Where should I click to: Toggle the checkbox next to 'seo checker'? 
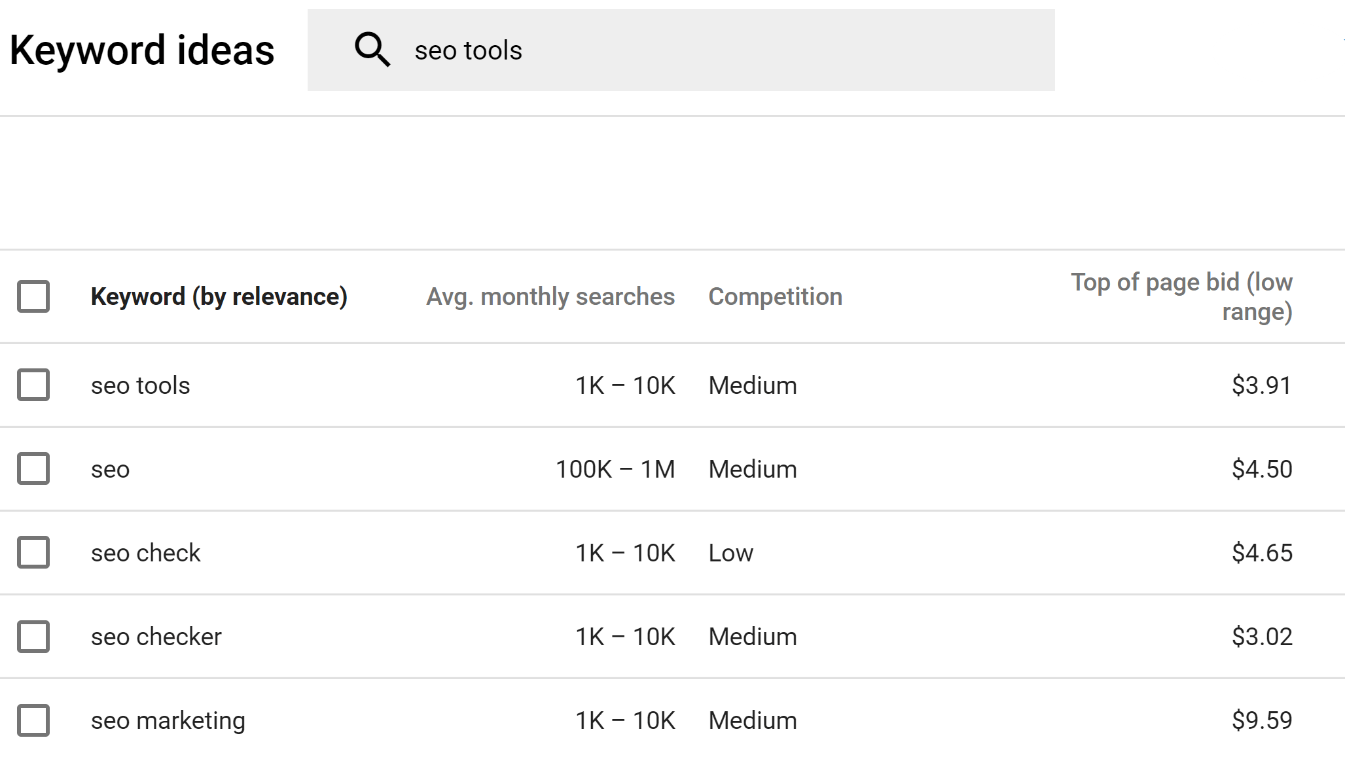(x=33, y=636)
